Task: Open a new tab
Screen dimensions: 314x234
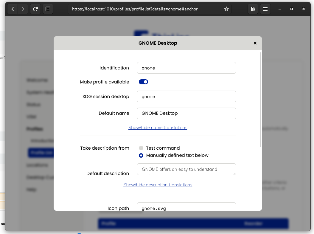Action: point(48,9)
